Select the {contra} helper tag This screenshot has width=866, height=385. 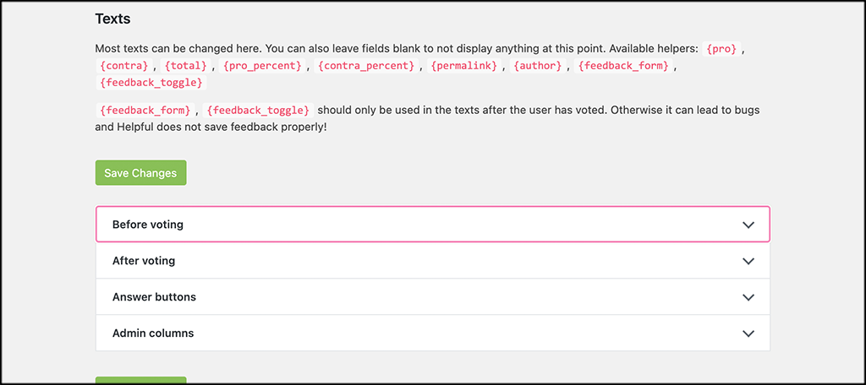coord(123,66)
